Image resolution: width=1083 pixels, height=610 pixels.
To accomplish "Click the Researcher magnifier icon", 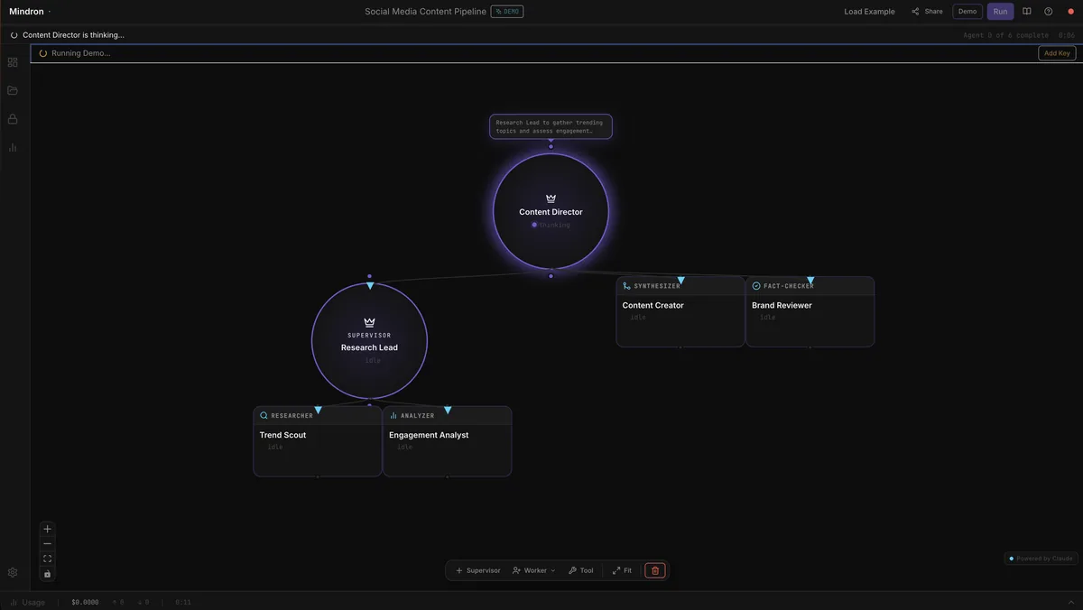I will (x=264, y=416).
